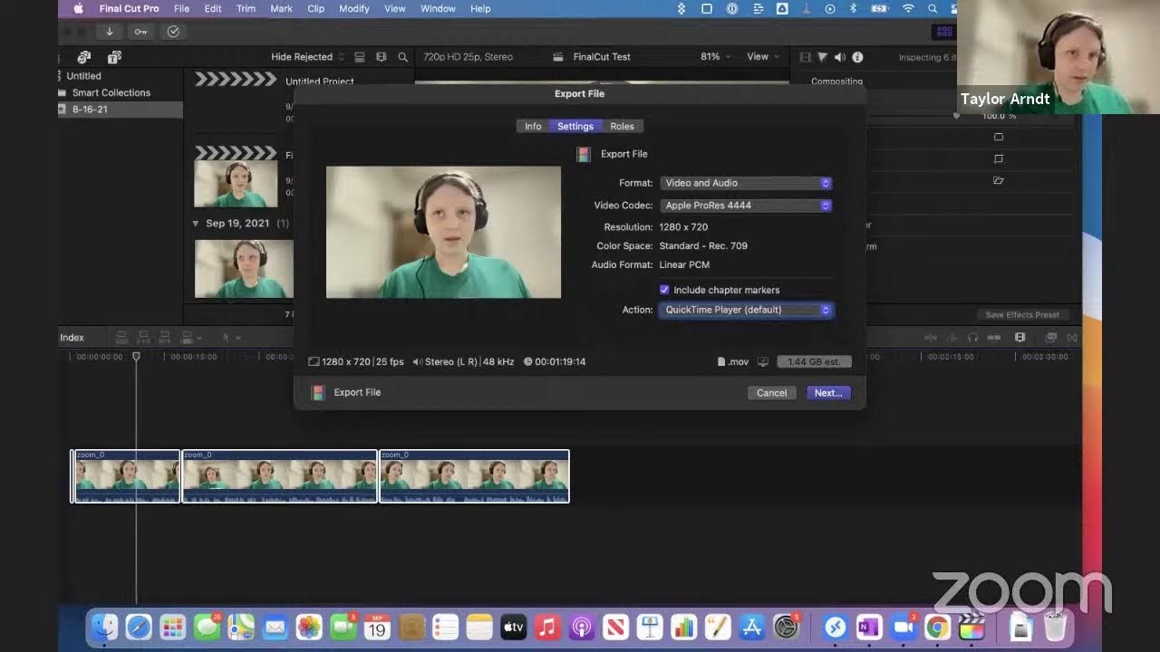This screenshot has height=652, width=1160.
Task: Select the Settings tab
Action: pyautogui.click(x=575, y=127)
